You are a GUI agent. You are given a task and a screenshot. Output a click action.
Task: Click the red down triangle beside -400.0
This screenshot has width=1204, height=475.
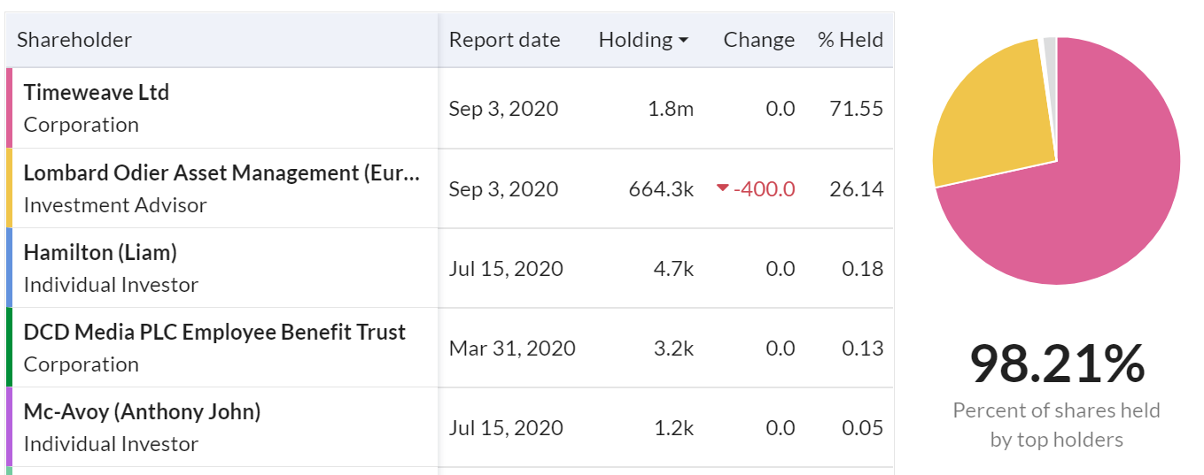722,188
